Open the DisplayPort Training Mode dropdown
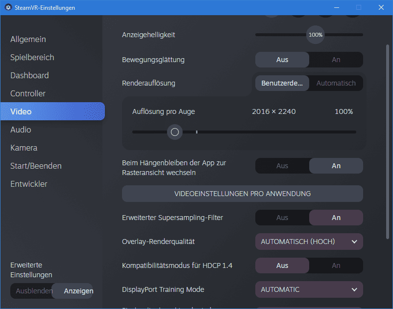The height and width of the screenshot is (309, 393). pyautogui.click(x=309, y=289)
